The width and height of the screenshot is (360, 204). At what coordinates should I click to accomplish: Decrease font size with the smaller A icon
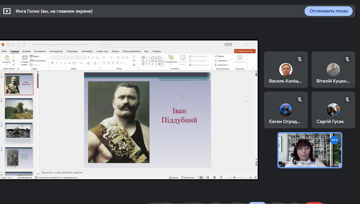click(93, 57)
